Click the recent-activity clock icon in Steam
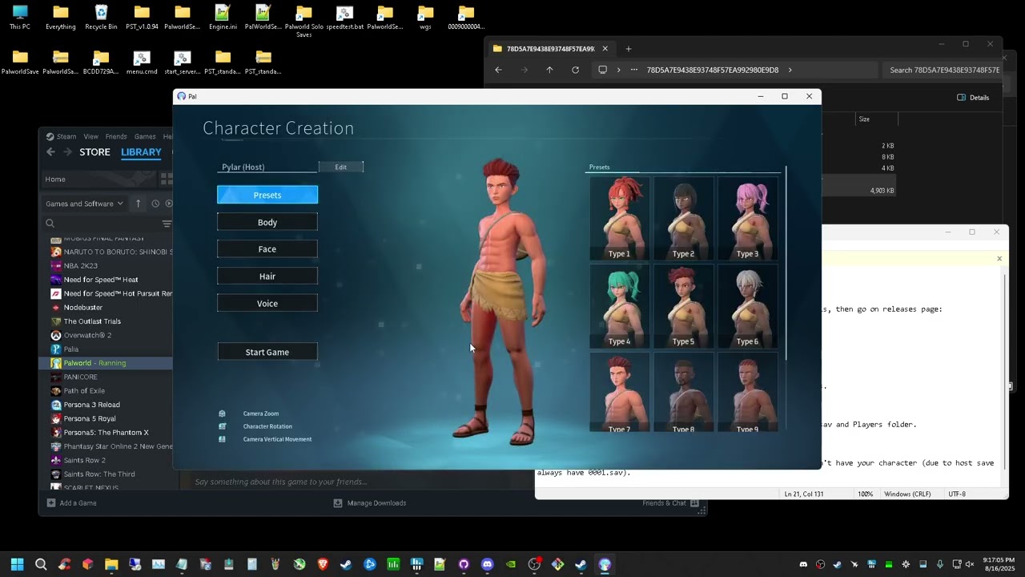 pos(155,204)
